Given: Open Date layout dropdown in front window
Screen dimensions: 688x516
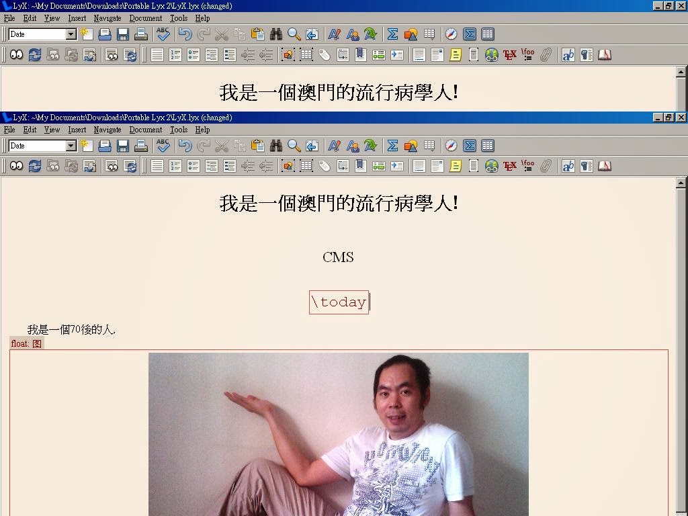Looking at the screenshot, I should pos(71,146).
